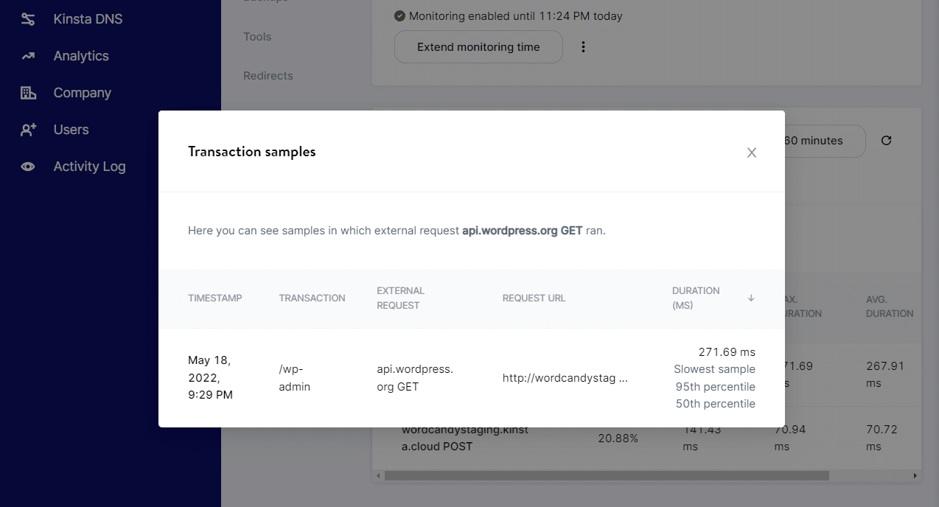
Task: Open the wordcandystag request URL
Action: tap(564, 377)
